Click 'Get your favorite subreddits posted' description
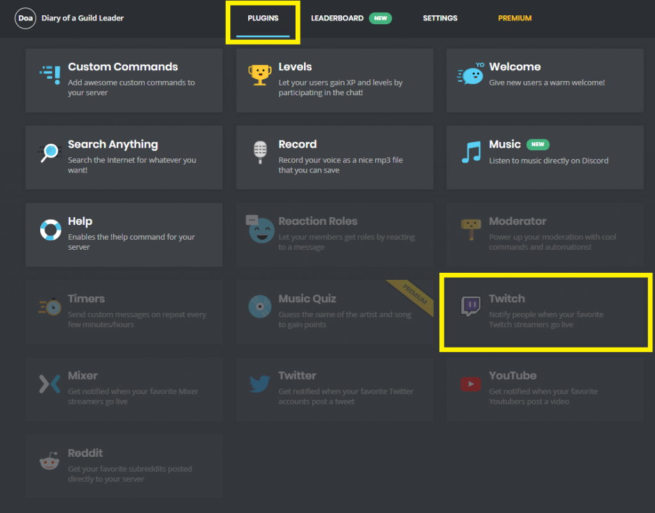The image size is (655, 513). (x=130, y=474)
